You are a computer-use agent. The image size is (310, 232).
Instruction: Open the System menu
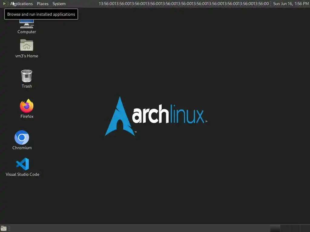coord(59,4)
